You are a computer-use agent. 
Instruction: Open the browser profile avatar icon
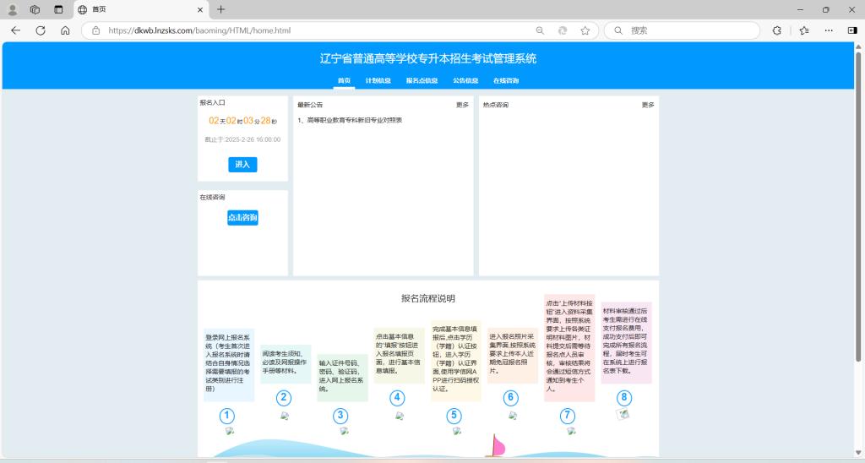[x=13, y=9]
